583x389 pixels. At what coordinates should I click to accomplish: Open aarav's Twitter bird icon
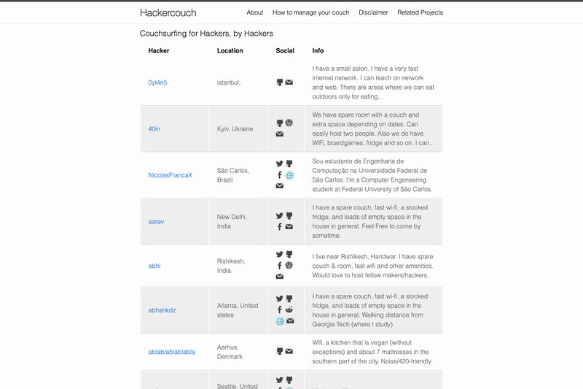click(x=280, y=216)
